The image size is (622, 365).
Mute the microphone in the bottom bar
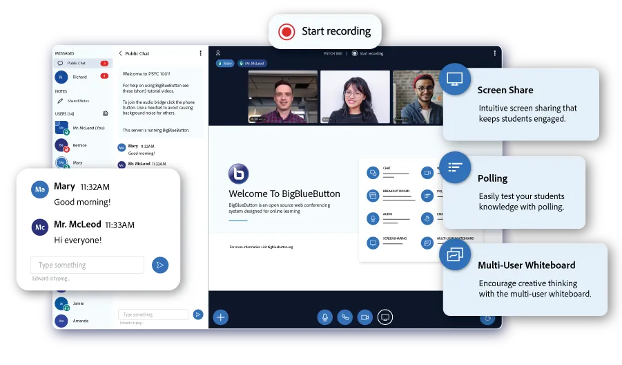coord(324,317)
